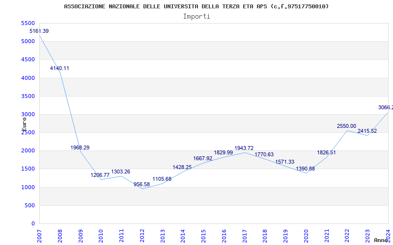Click the 2010 year label
Screen dimensions: 393x245
[101, 236]
